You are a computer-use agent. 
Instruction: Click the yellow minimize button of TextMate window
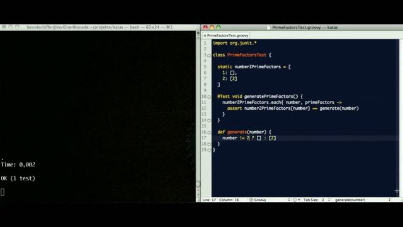click(x=212, y=27)
